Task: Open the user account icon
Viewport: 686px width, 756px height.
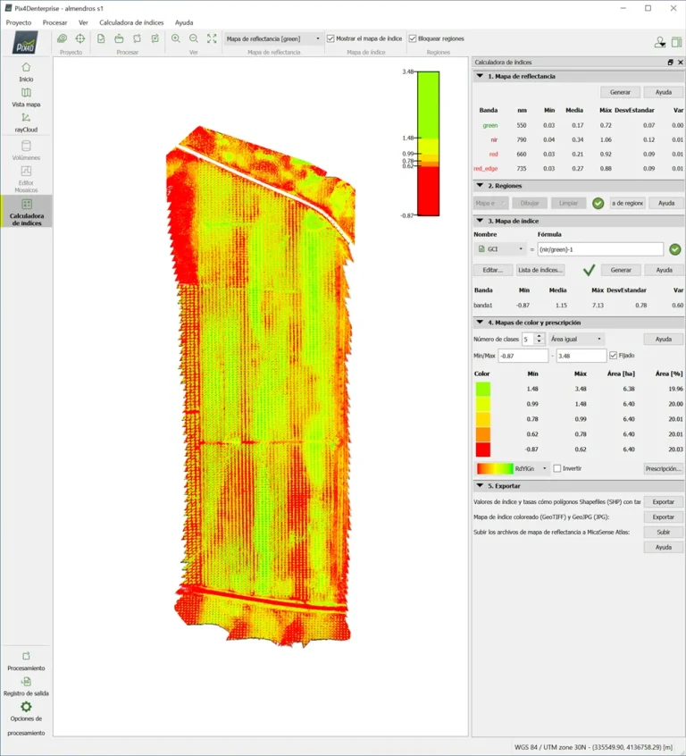Action: point(660,42)
